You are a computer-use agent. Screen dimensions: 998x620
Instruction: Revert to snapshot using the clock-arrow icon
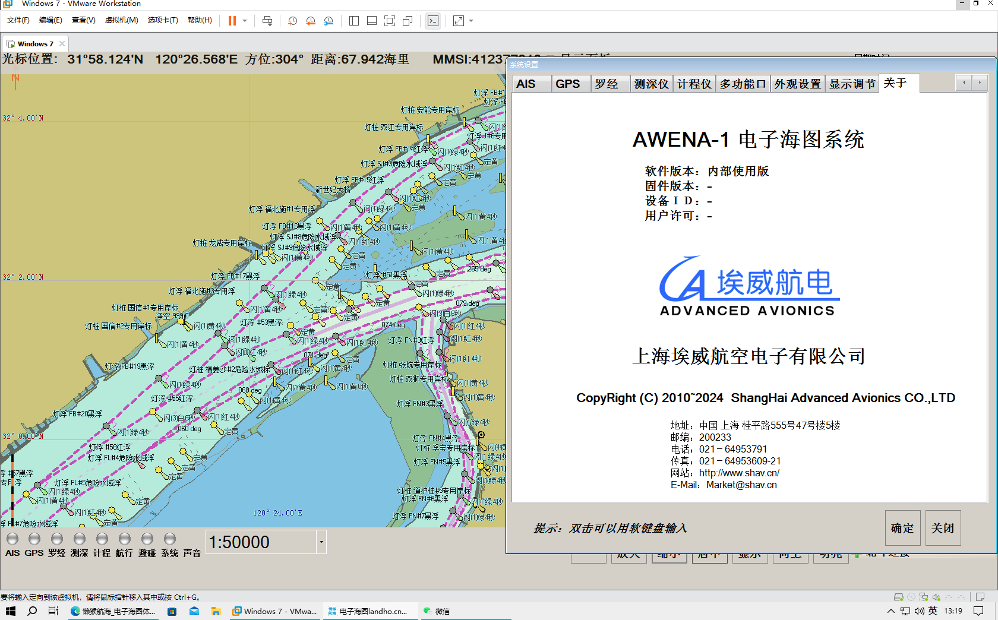tap(311, 21)
